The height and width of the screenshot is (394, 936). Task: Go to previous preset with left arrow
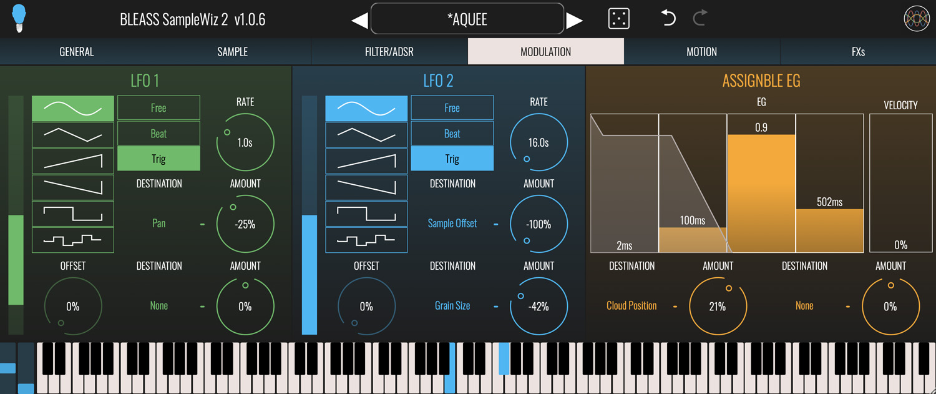(x=359, y=20)
